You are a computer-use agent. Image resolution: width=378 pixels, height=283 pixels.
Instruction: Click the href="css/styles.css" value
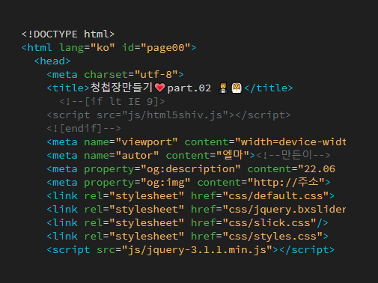pyautogui.click(x=257, y=237)
